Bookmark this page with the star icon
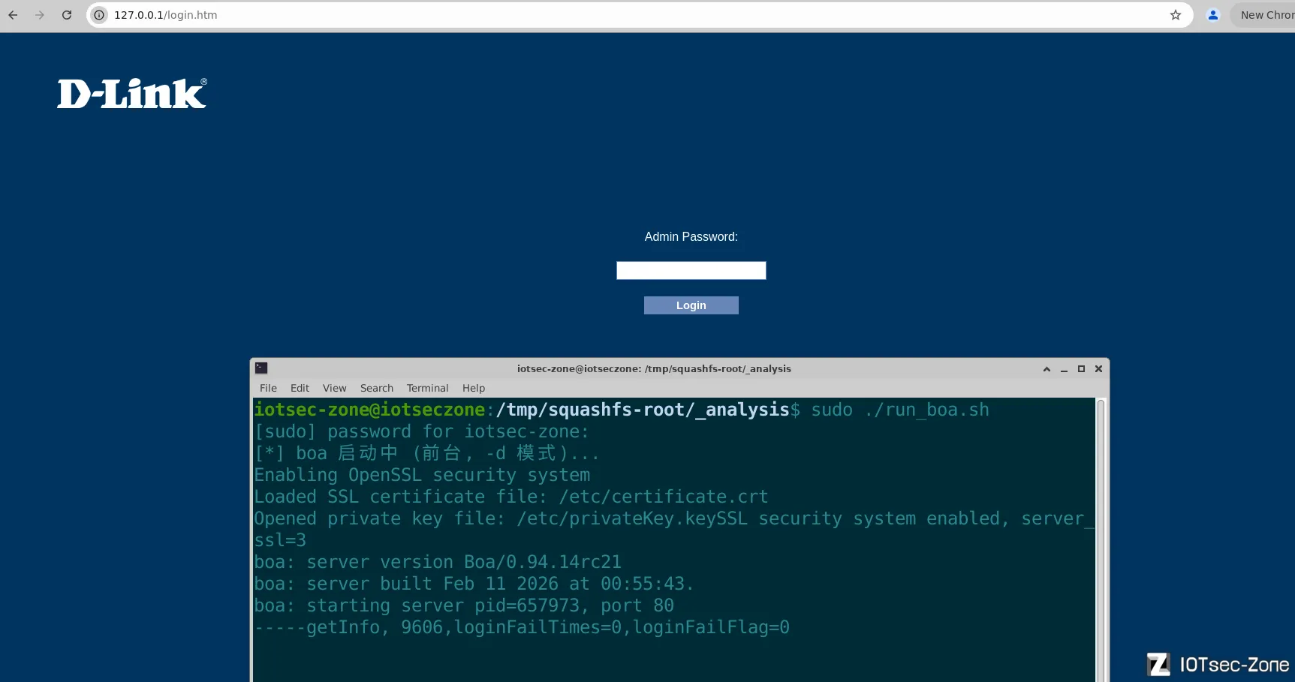 [x=1176, y=15]
